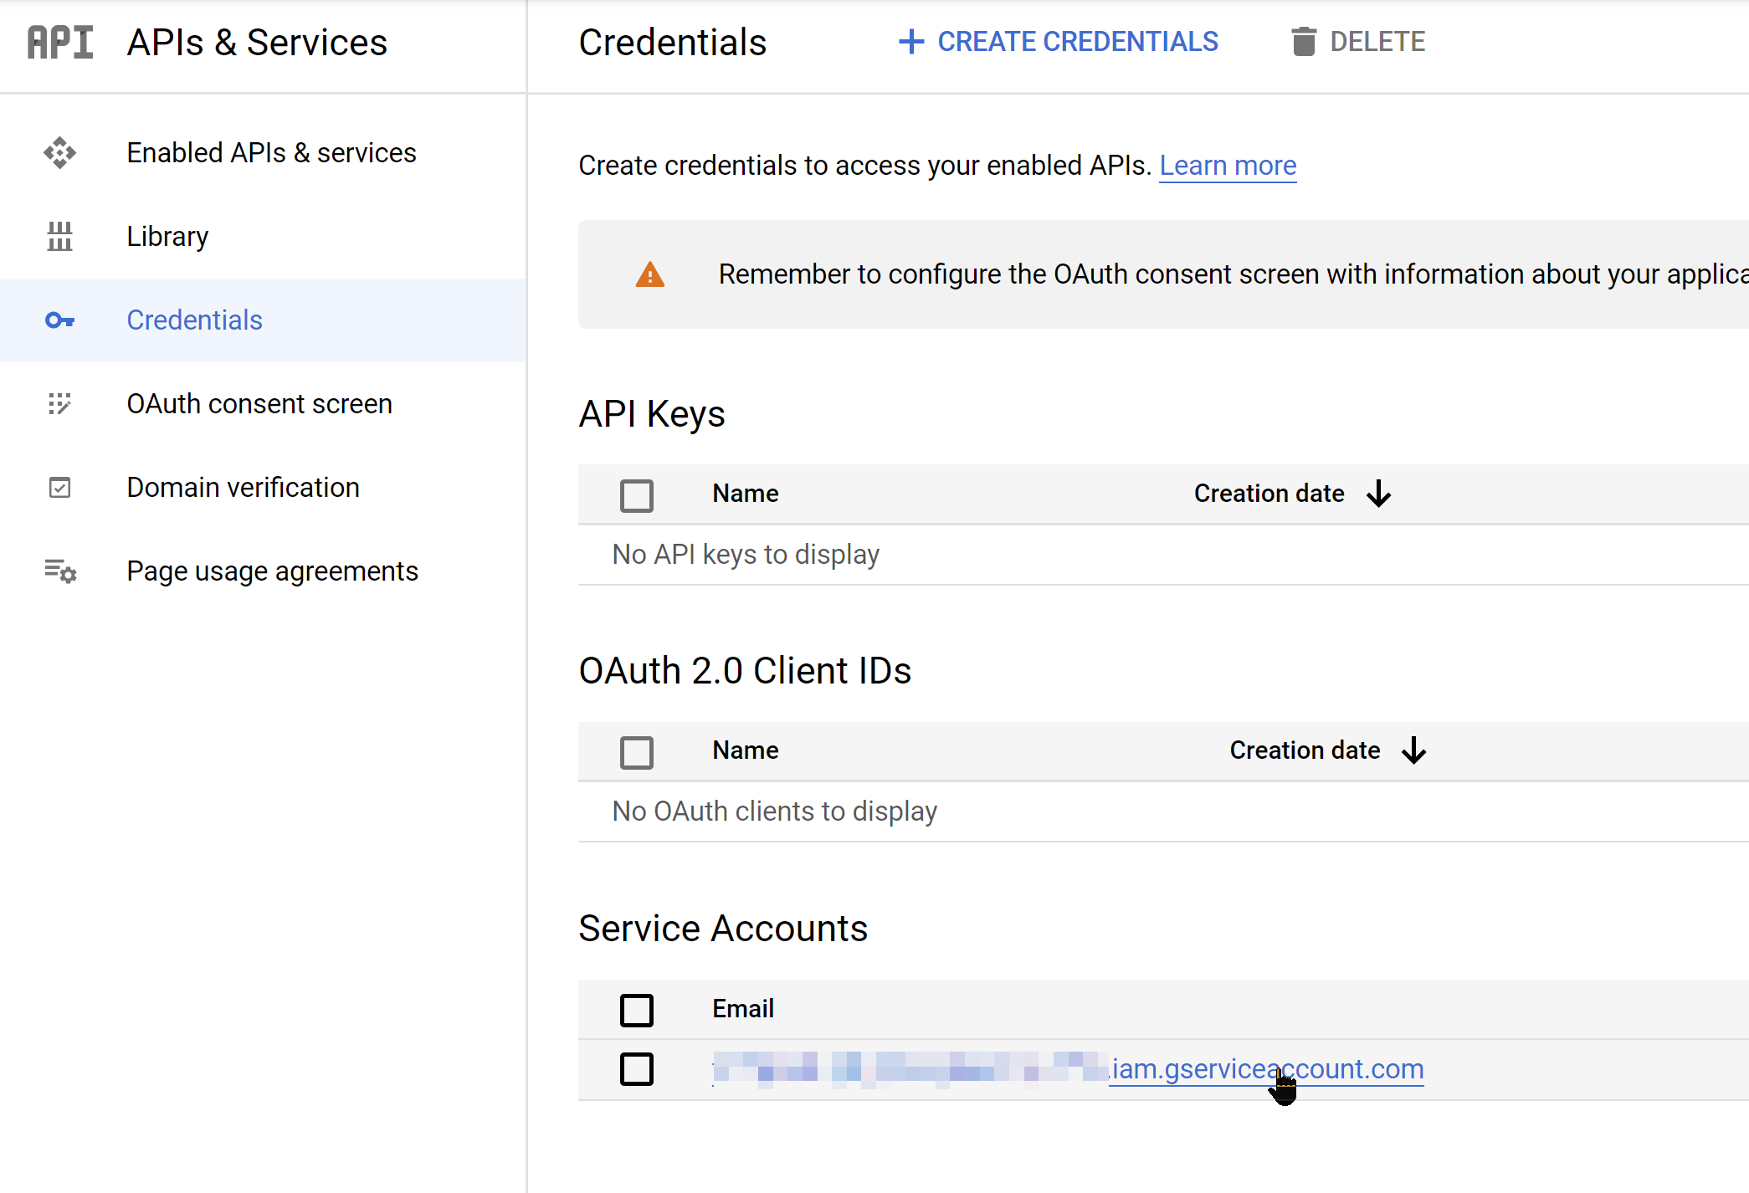Open Domain verification page
This screenshot has height=1193, width=1749.
pos(264,488)
